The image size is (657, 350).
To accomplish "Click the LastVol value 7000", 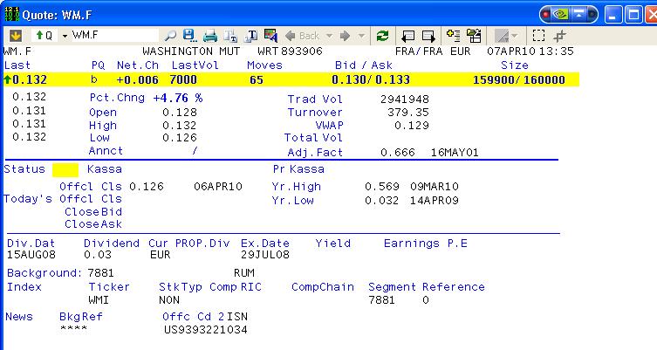I will click(183, 79).
